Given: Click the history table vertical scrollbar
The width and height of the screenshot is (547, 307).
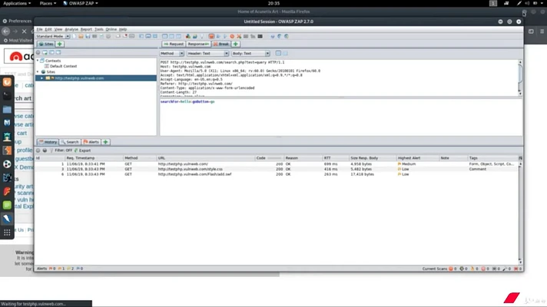Looking at the screenshot, I should [x=520, y=213].
